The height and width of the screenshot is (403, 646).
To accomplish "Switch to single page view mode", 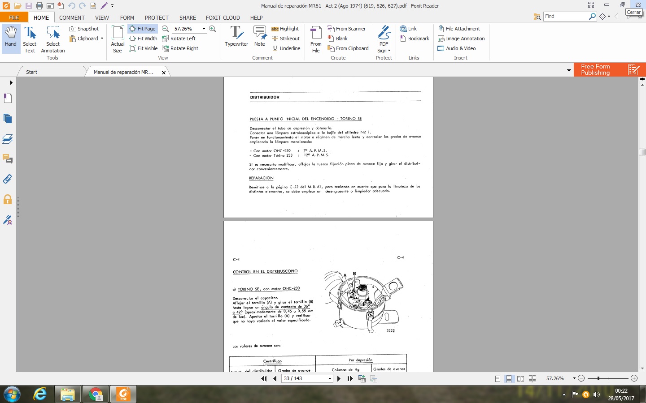I will (498, 378).
